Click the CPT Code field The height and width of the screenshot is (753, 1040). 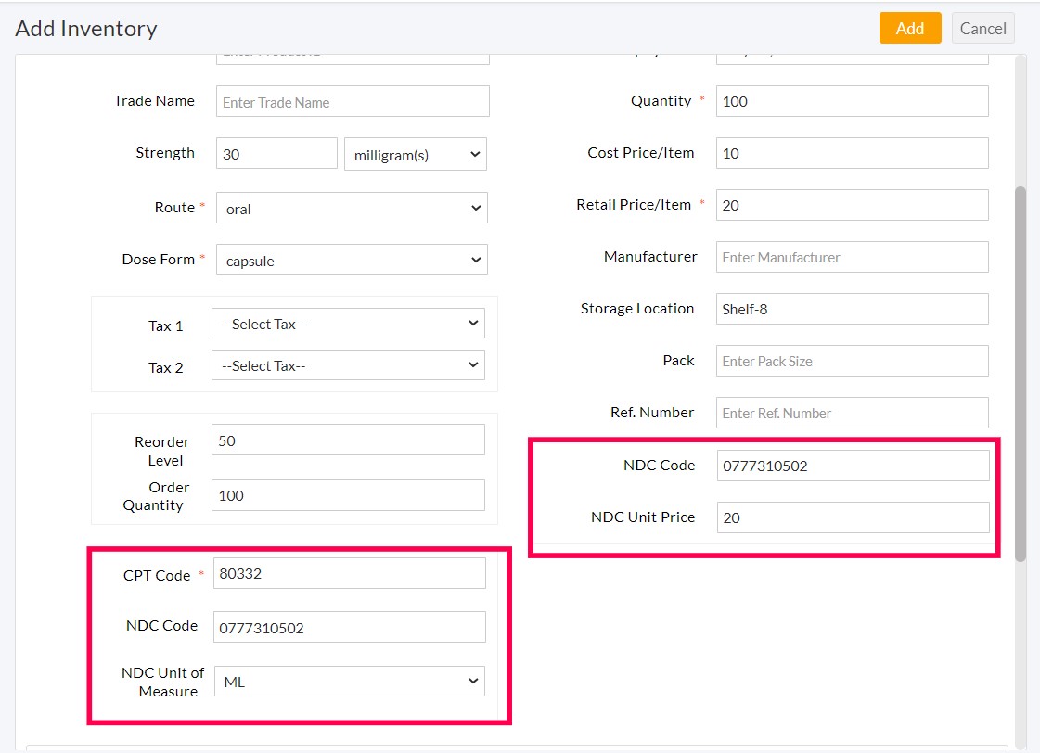(x=349, y=573)
